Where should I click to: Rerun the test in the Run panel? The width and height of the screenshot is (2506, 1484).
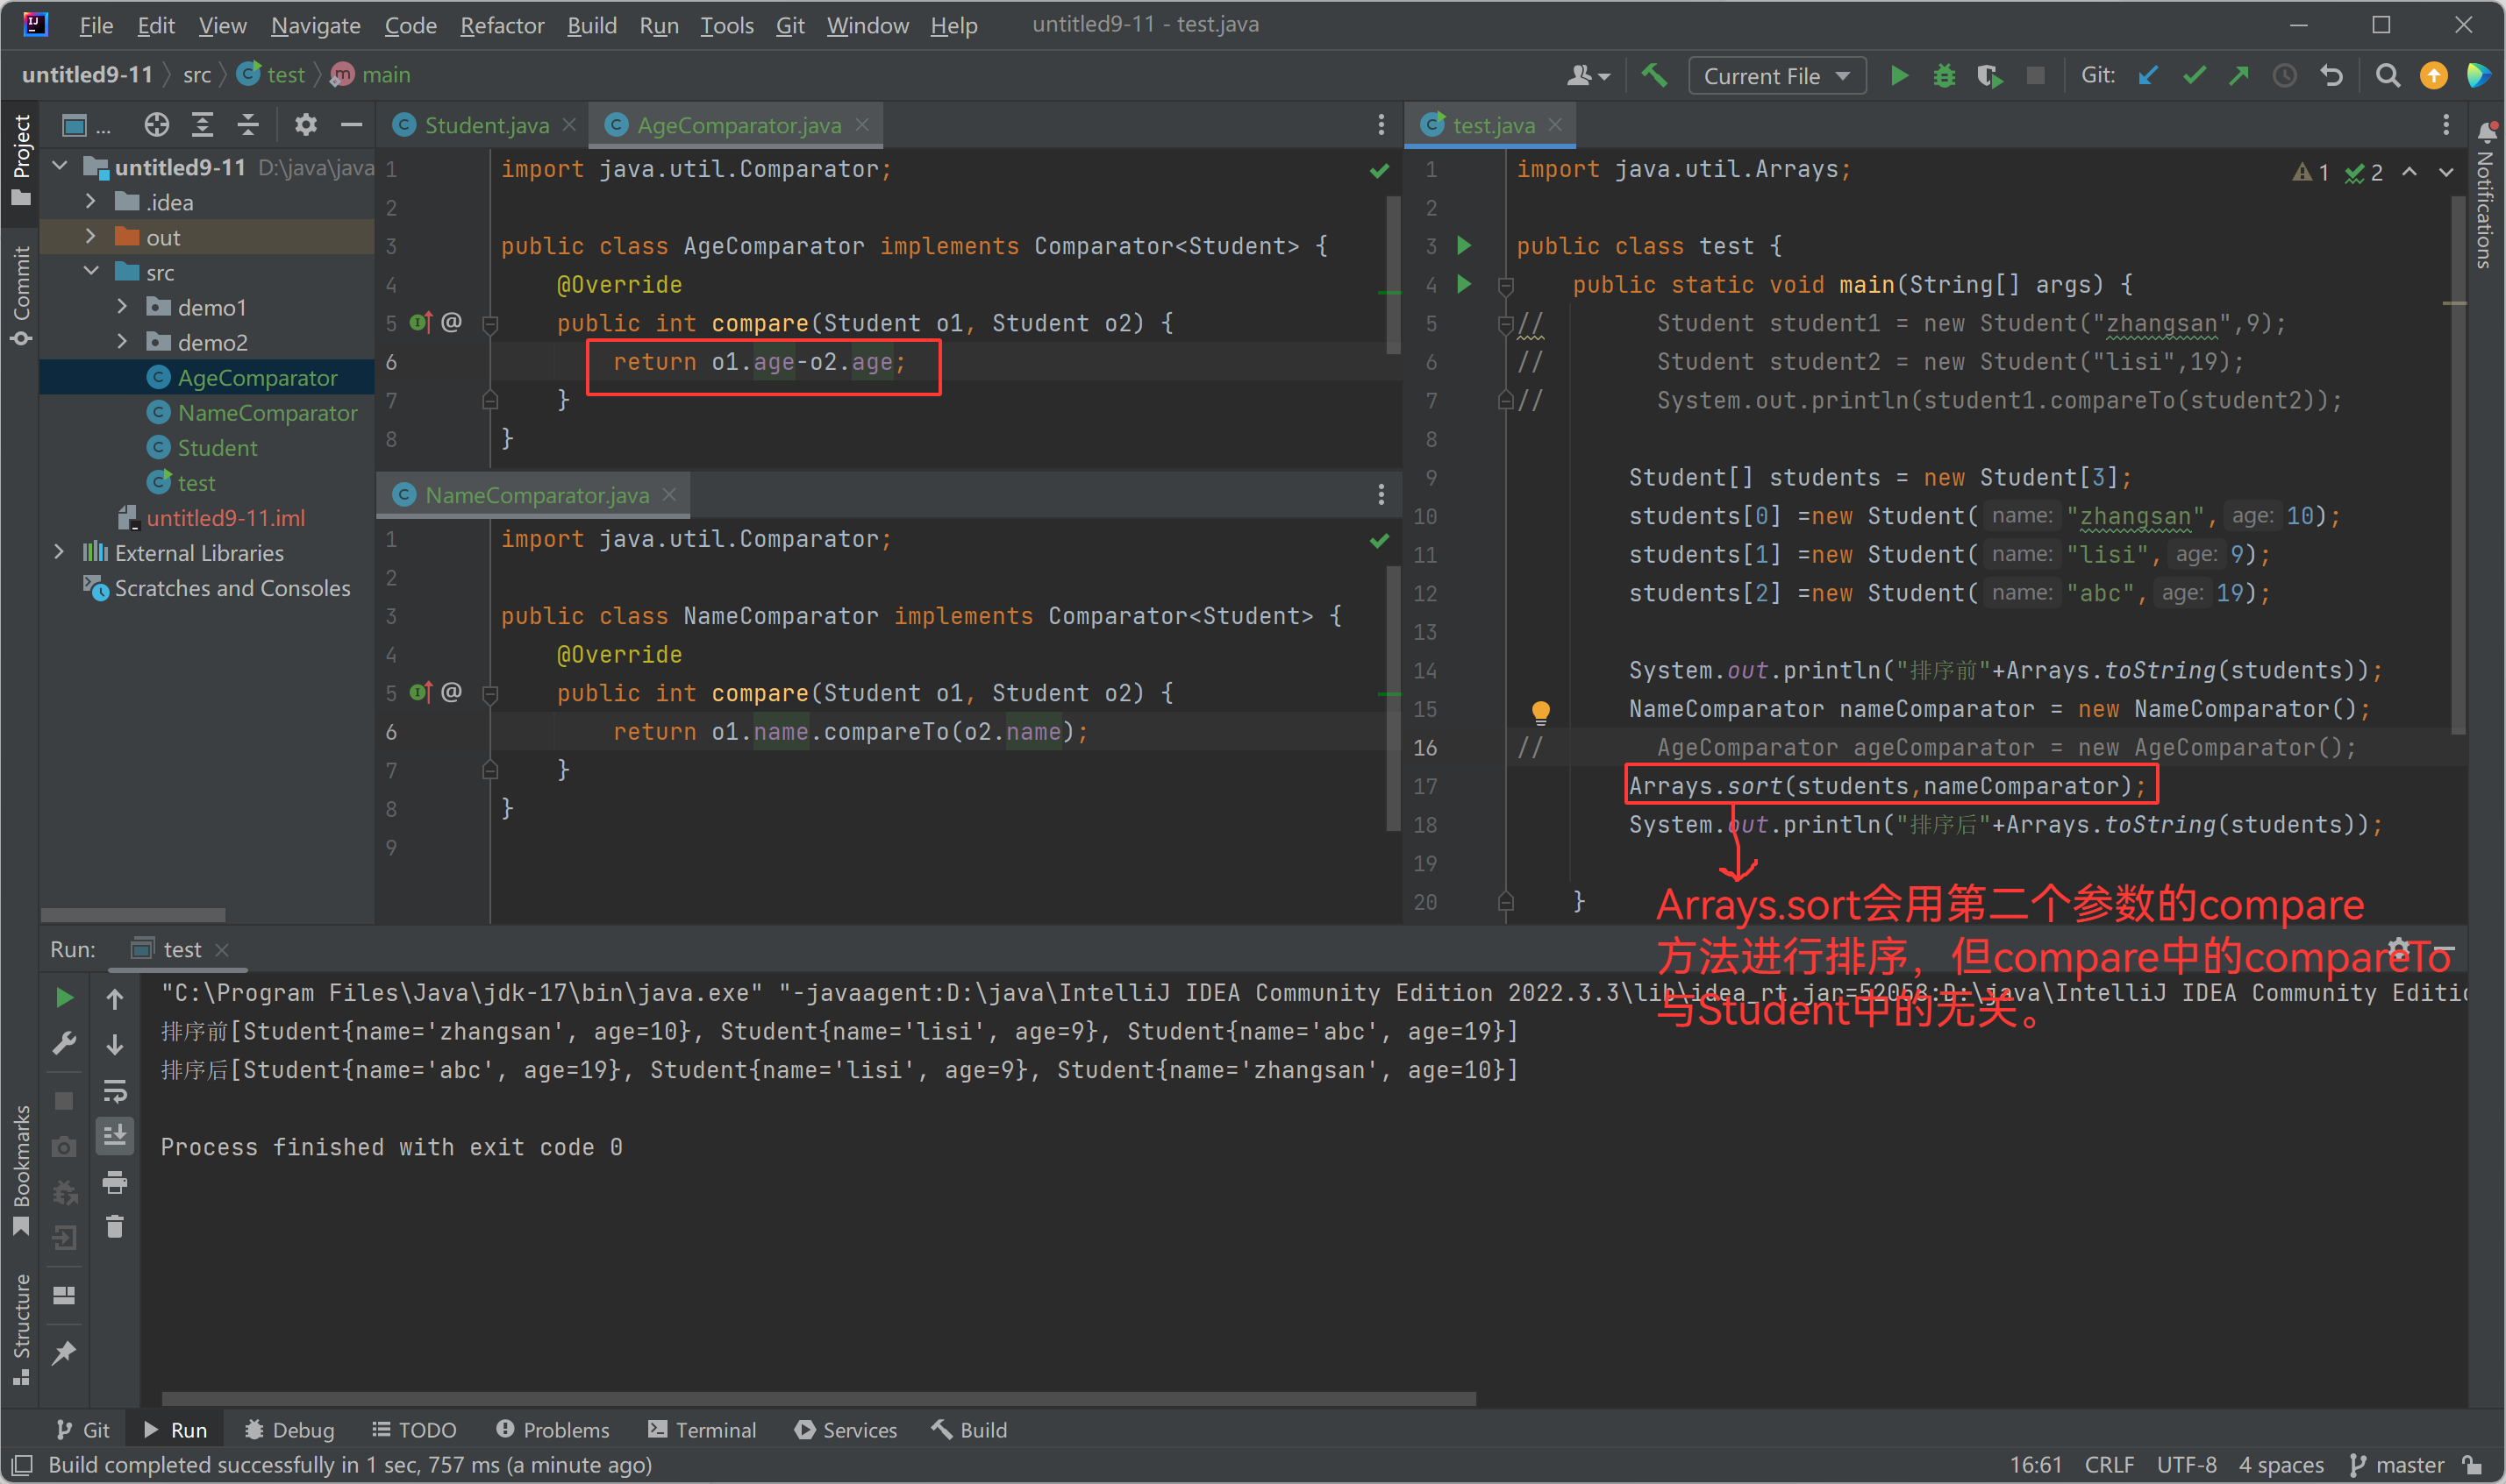(64, 996)
